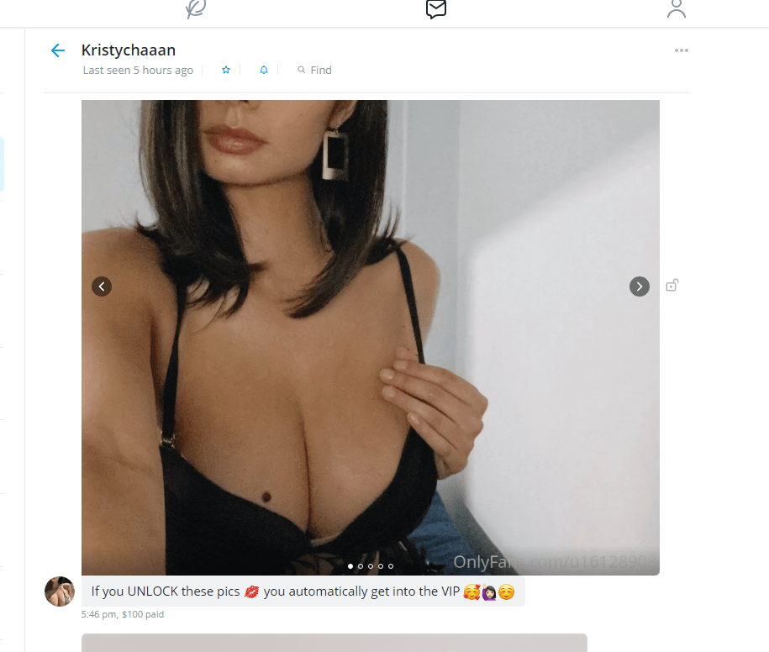Screen dimensions: 769x652
Task: Select the third carousel dot
Action: point(371,566)
